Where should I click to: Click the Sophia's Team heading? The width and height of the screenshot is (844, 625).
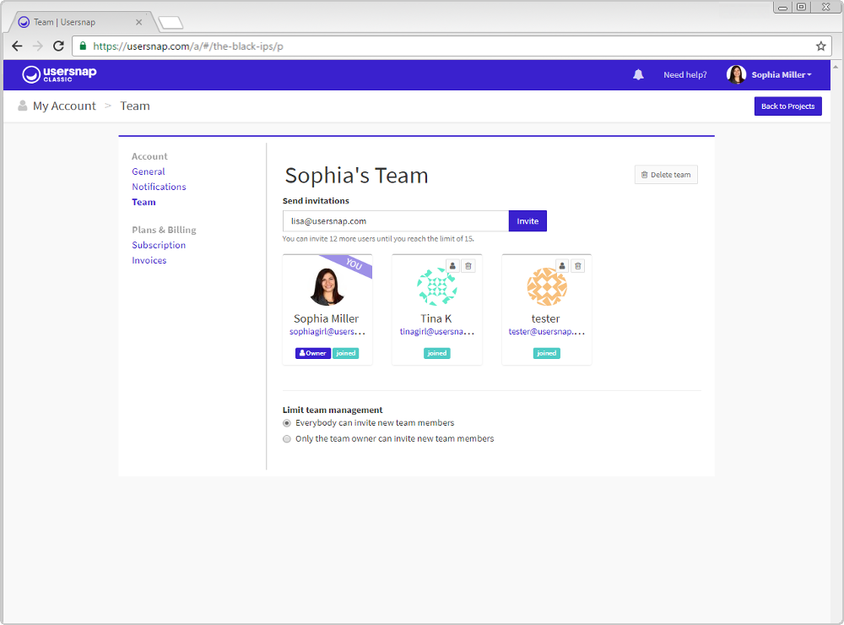(356, 176)
